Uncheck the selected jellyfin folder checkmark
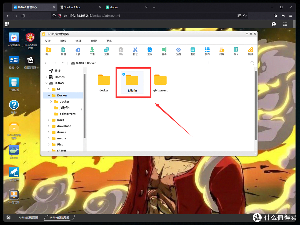 click(x=124, y=74)
